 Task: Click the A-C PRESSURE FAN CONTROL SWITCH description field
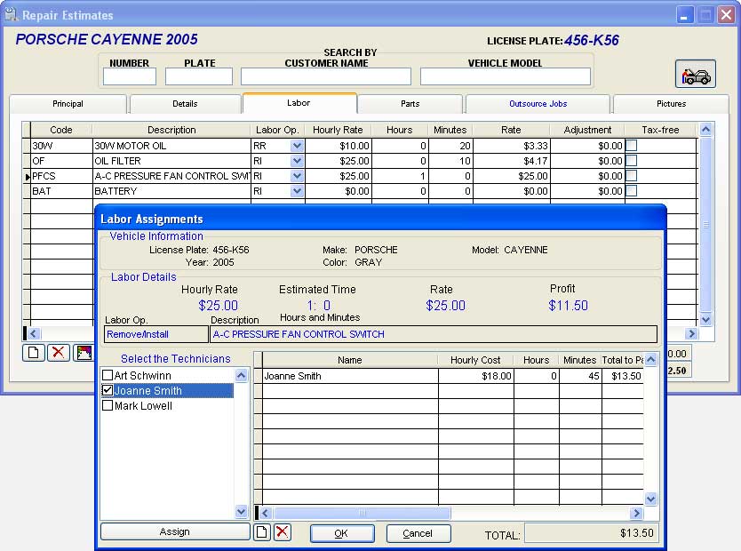[x=434, y=334]
